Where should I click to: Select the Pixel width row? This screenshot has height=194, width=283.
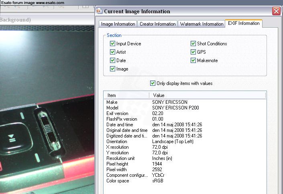(x=185, y=169)
